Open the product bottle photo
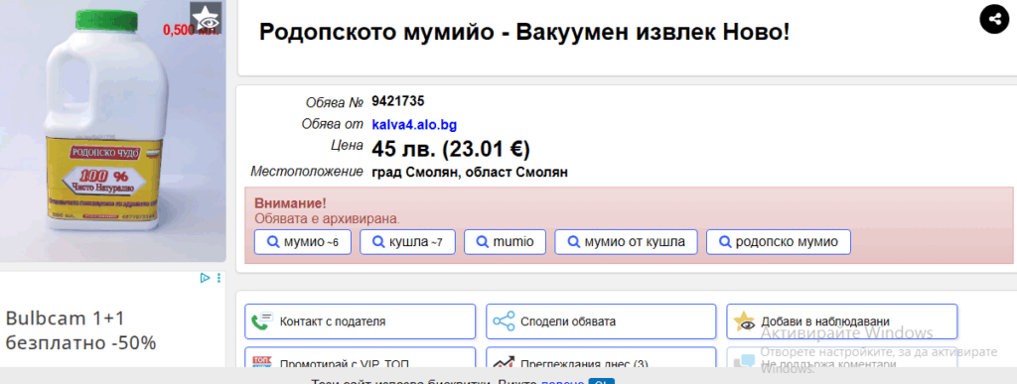 113,131
